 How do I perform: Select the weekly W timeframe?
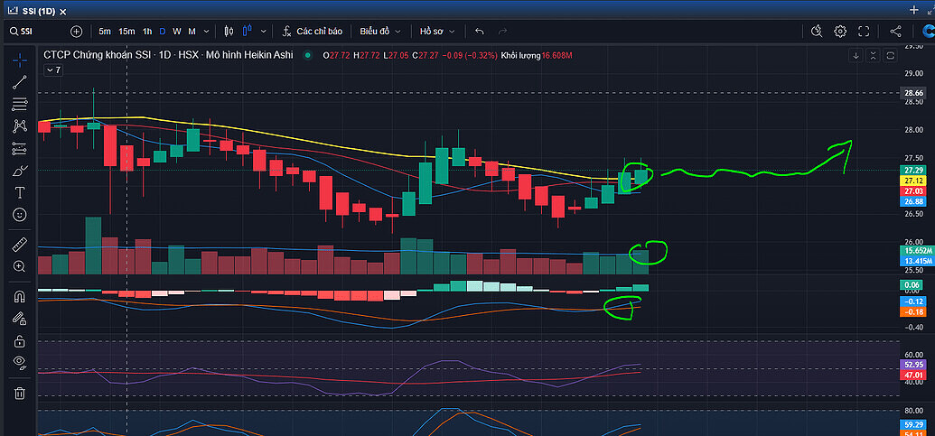pos(176,32)
